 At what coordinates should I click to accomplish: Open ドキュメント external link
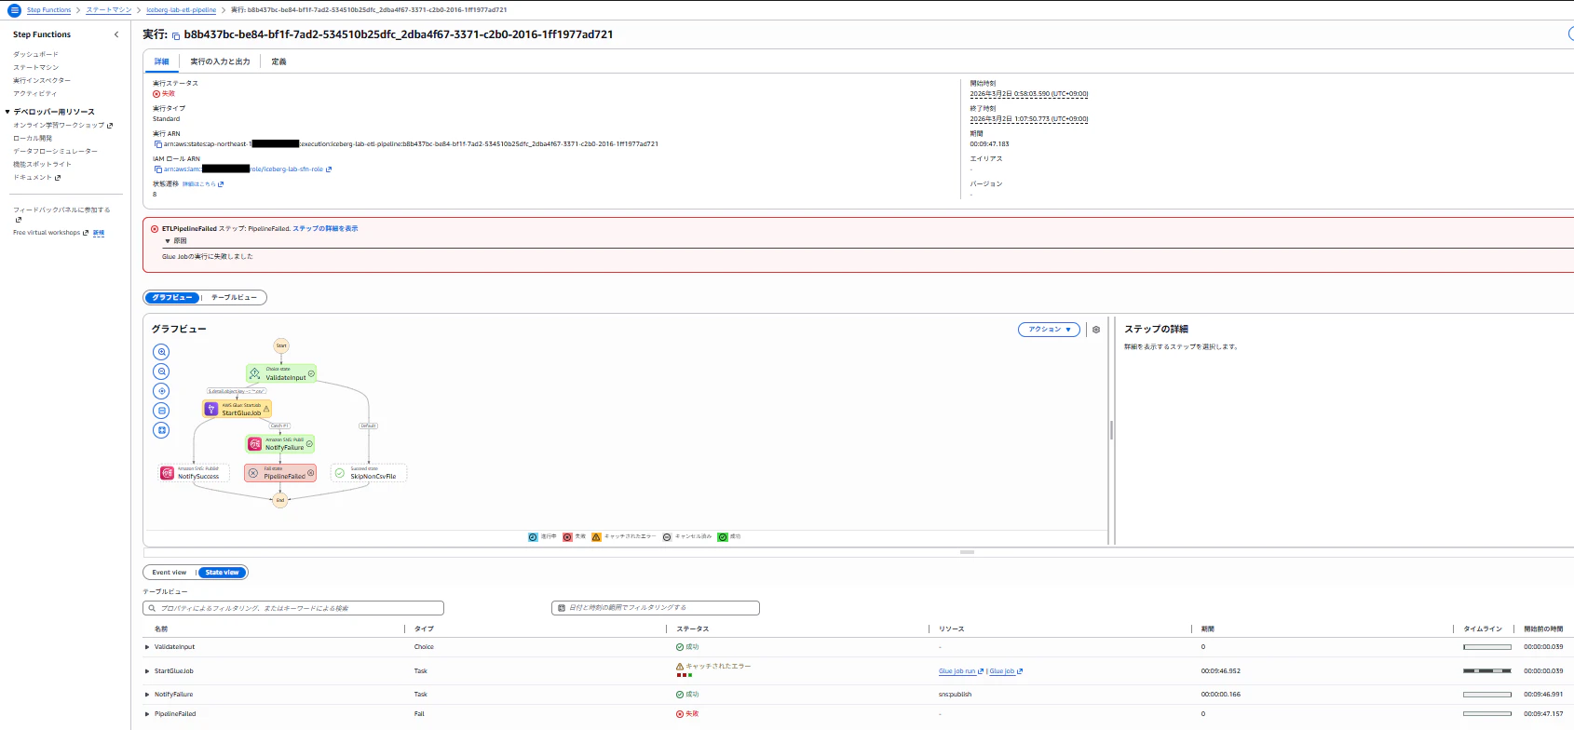[x=36, y=177]
